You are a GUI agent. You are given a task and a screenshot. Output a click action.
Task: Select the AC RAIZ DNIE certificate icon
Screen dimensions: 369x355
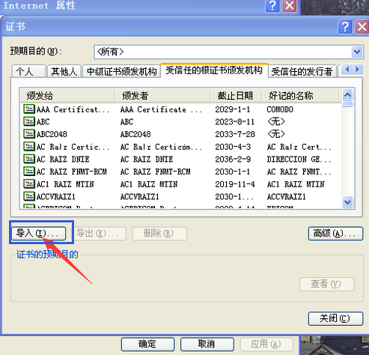(29, 159)
